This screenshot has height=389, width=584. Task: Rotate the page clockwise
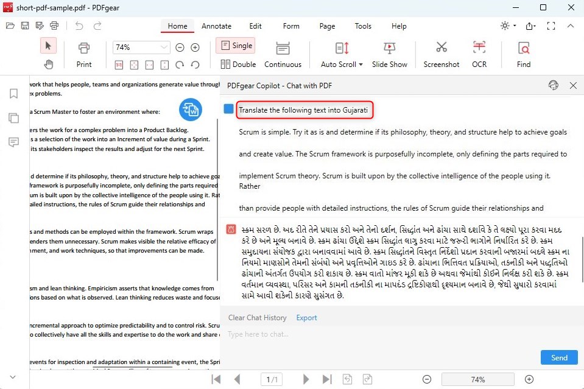[x=180, y=65]
